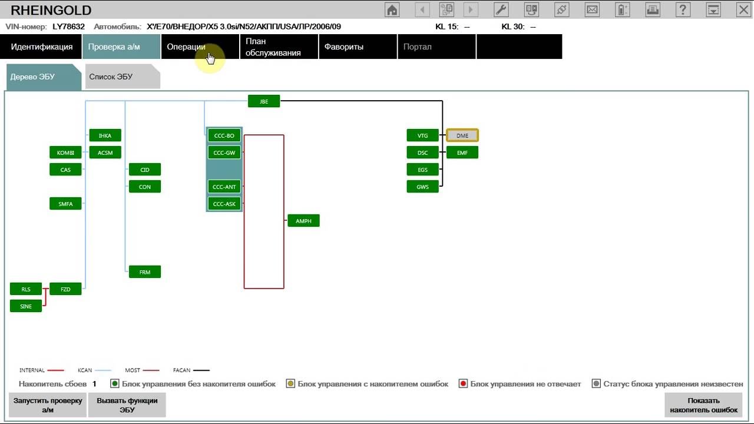Select the ACSM control unit

pos(105,153)
